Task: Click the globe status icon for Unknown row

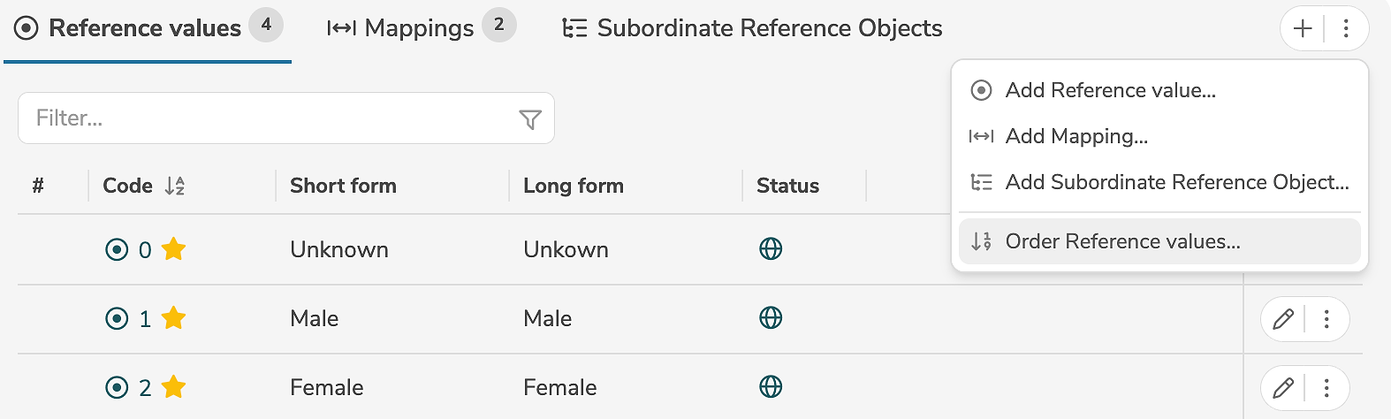Action: coord(771,249)
